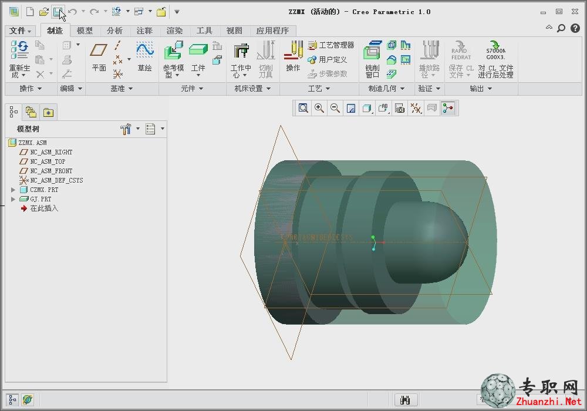Select the Model Tree navigator tab

(14, 112)
